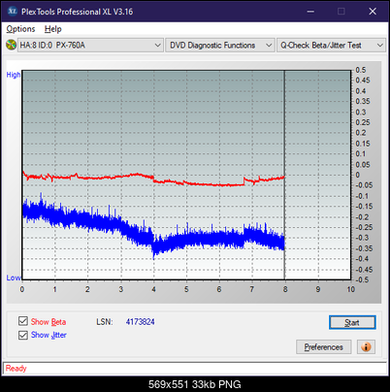
Task: Click the Start button
Action: pos(352,322)
